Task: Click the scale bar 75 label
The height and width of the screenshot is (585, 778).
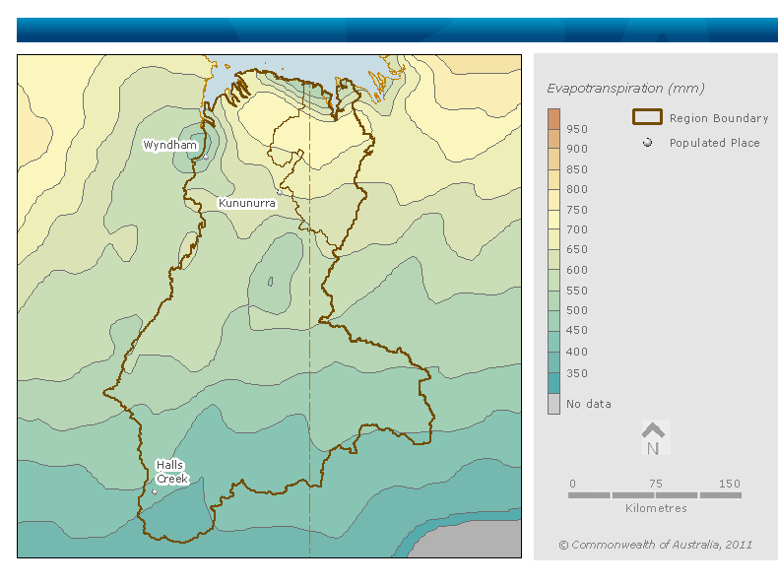Action: 656,484
